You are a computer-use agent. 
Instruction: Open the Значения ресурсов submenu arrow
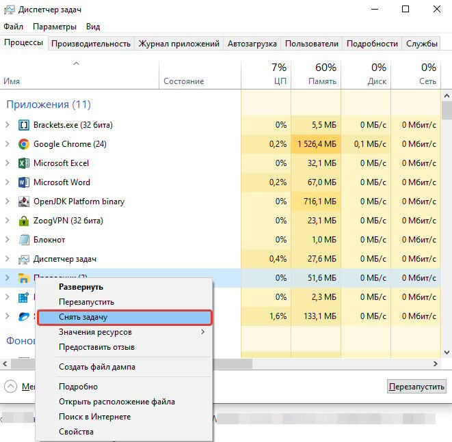[203, 332]
